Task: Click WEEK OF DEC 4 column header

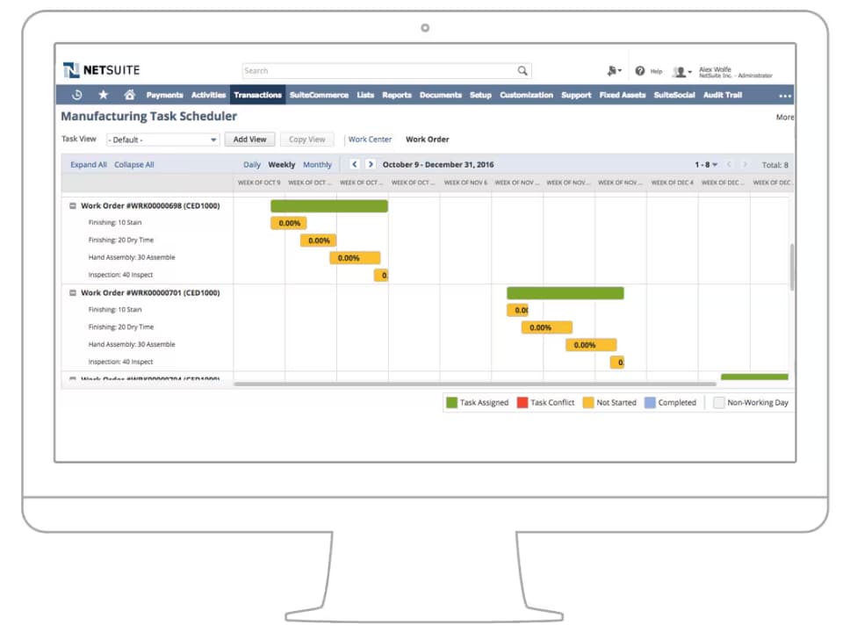Action: click(673, 183)
